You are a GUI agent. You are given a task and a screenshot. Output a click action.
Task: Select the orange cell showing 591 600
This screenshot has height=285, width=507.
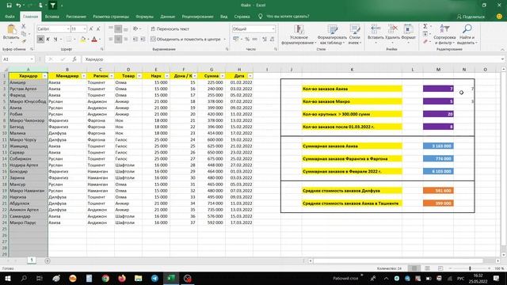(x=438, y=191)
